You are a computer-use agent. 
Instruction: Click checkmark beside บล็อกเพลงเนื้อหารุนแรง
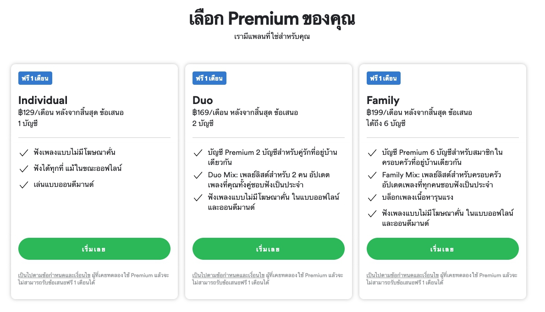click(372, 198)
